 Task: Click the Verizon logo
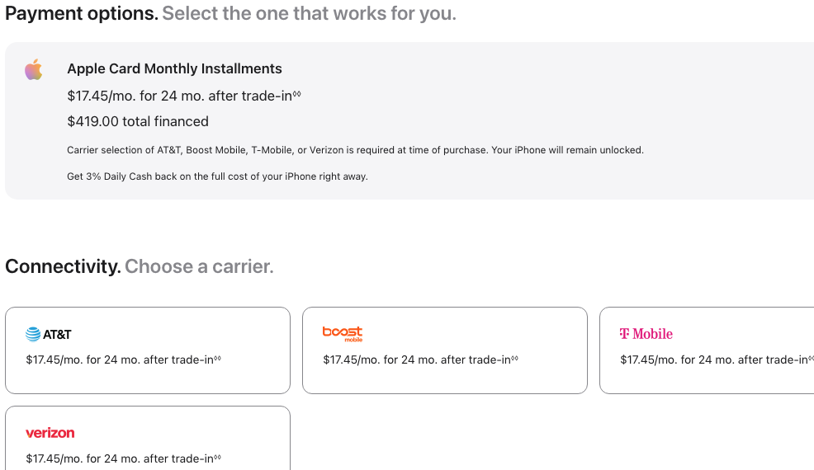pos(50,433)
